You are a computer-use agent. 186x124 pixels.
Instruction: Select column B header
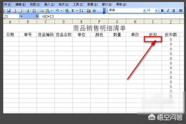pos(28,22)
